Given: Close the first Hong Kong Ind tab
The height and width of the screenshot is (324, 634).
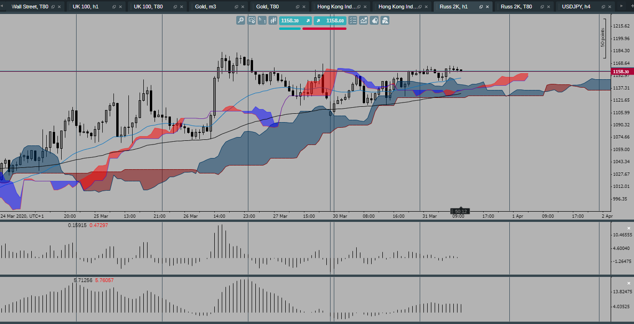Looking at the screenshot, I should pos(366,7).
